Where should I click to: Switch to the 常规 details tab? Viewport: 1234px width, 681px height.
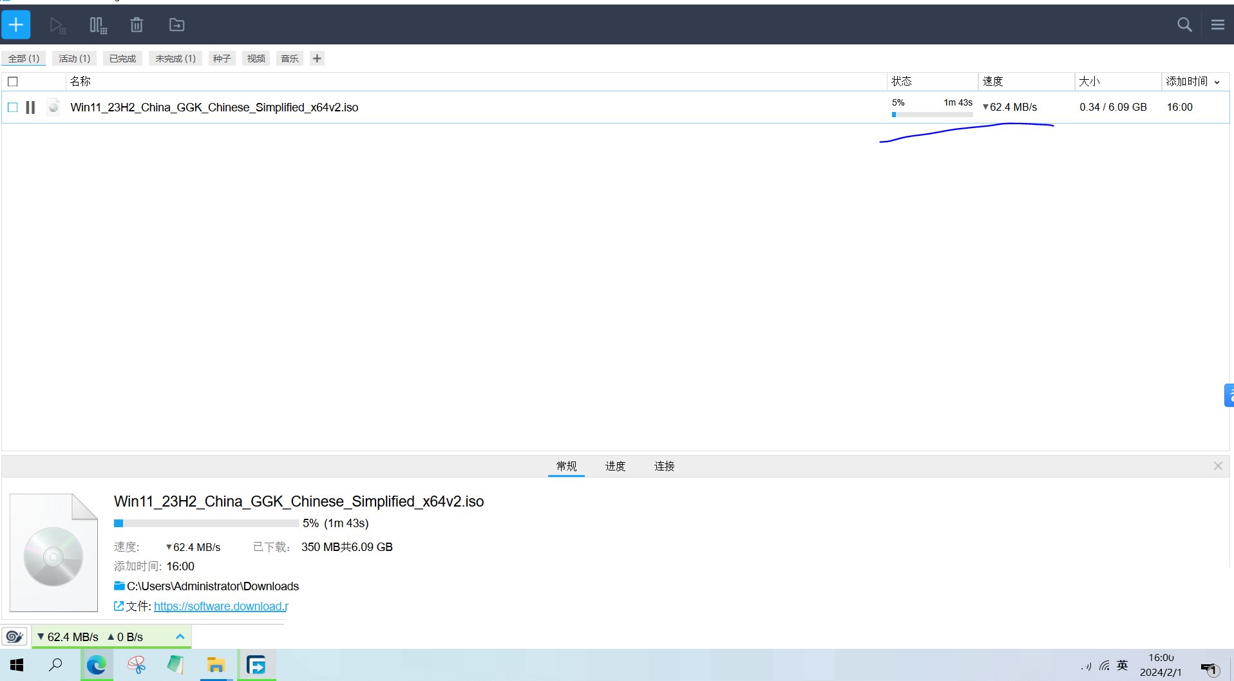[x=567, y=466]
